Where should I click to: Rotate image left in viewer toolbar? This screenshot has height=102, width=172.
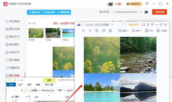[x=97, y=31]
